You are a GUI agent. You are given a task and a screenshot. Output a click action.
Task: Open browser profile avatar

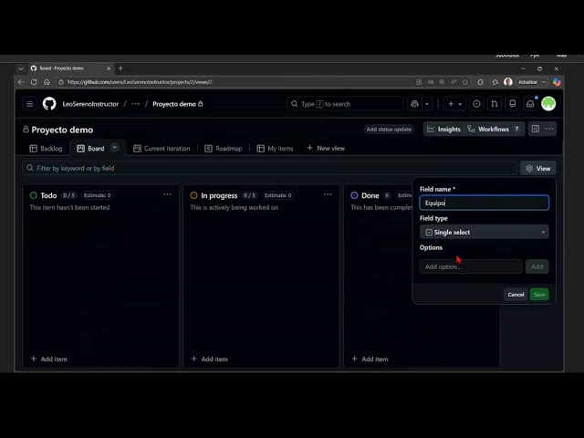[x=508, y=82]
